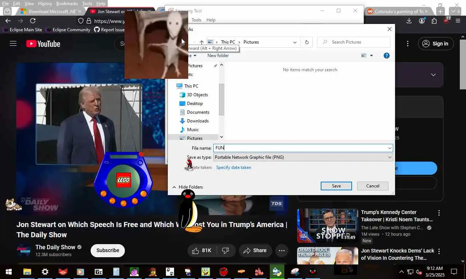Open the YouTube guide hamburger menu
Viewport: 466px width, 279px height.
pyautogui.click(x=13, y=44)
